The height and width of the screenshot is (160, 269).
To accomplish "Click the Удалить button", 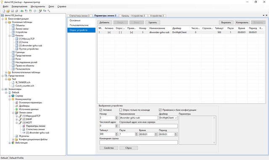I will pyautogui.click(x=153, y=22).
